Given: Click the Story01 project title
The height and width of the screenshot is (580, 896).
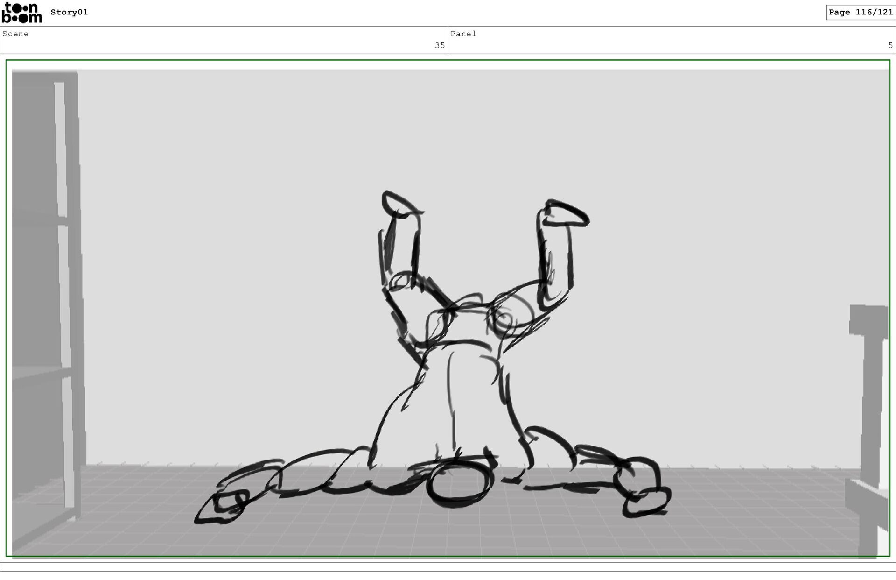Looking at the screenshot, I should coord(69,12).
